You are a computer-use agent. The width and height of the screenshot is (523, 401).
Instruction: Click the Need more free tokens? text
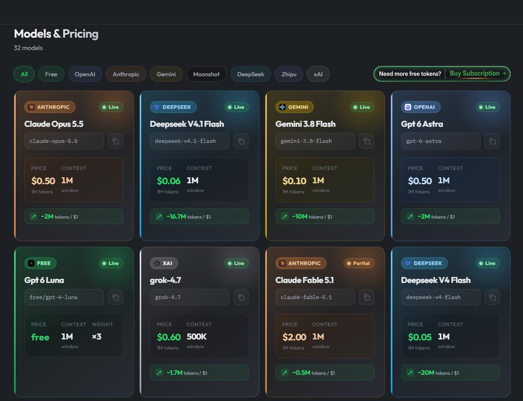tap(410, 73)
